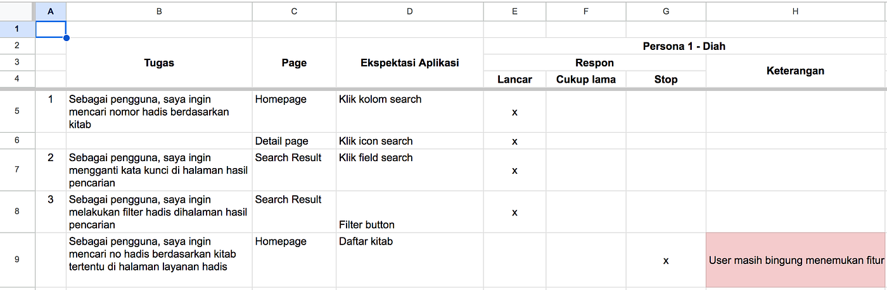Select the Lancar x in row 7
Viewport: 887px width, 290px height.
(514, 170)
